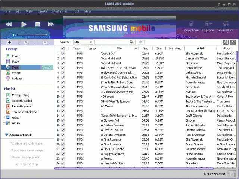Screen dimensions: 239x179
Task: Click the back arrow next to search
Action: pos(140,42)
